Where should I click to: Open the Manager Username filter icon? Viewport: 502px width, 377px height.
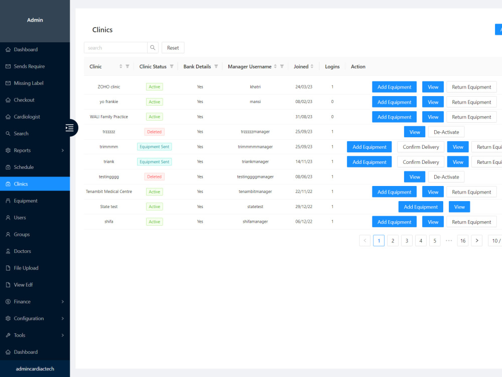(x=282, y=66)
